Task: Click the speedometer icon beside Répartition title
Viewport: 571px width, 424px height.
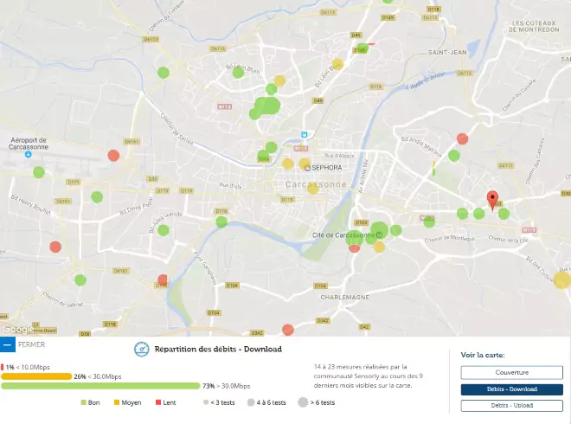Action: coord(141,350)
